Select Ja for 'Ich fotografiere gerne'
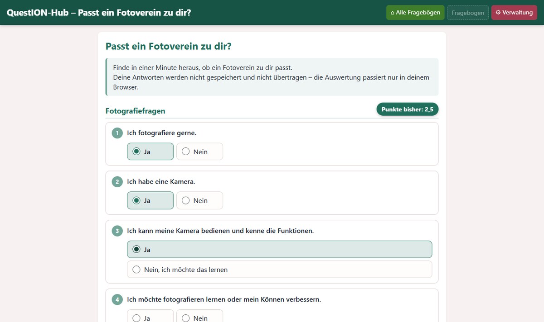Screen dimensions: 544x322 pos(150,152)
